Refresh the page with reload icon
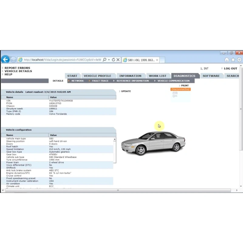 113,60
